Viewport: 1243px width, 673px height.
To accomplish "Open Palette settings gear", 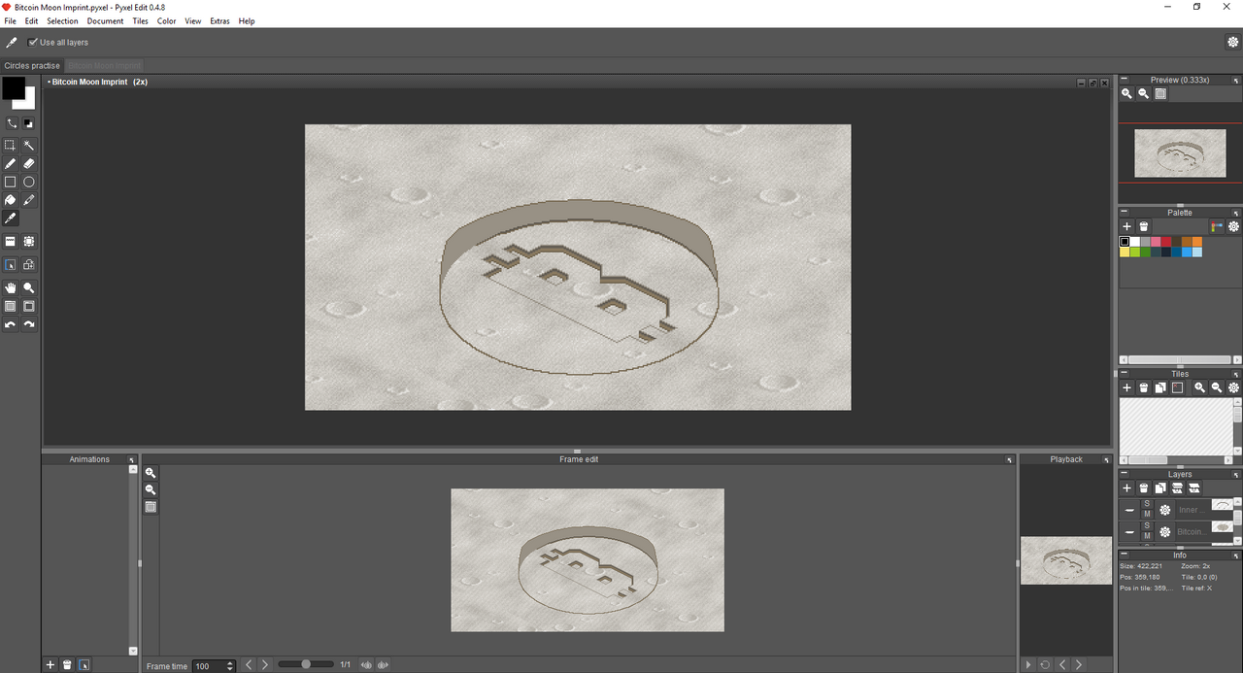I will (1233, 226).
